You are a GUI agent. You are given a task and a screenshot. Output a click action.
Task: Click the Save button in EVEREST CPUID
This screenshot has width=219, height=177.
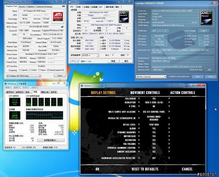pos(198,77)
